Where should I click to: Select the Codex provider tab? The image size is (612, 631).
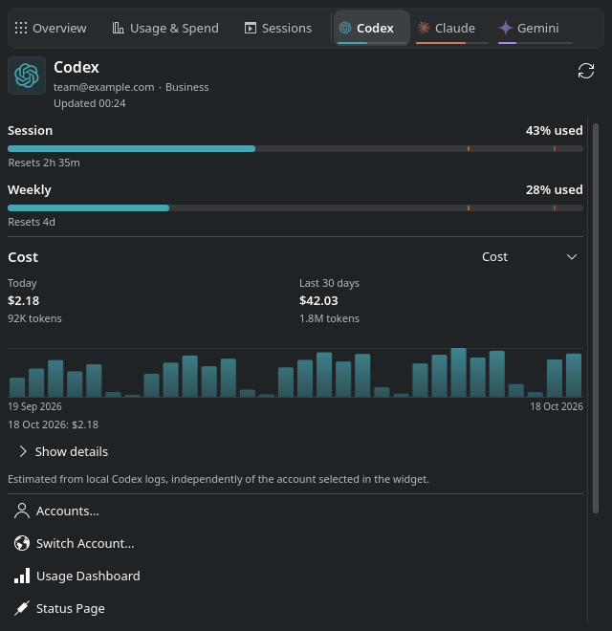click(x=372, y=28)
